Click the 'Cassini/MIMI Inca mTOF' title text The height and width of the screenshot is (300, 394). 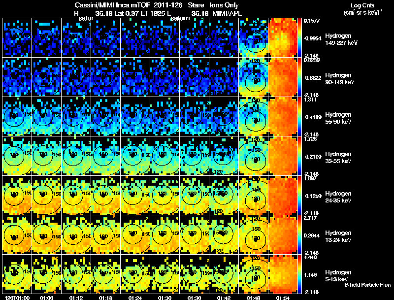[112, 5]
